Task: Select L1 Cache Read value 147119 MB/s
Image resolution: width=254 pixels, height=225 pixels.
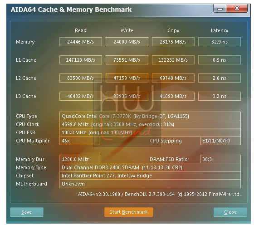Action: pyautogui.click(x=81, y=60)
